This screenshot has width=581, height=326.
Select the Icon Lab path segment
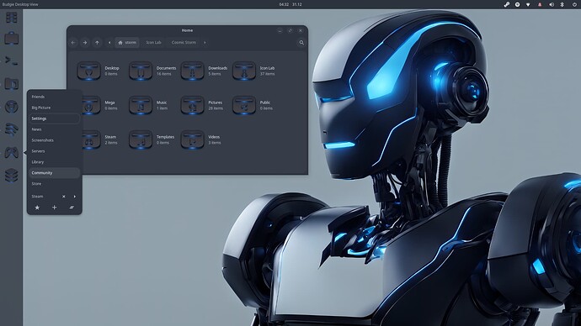tap(153, 43)
